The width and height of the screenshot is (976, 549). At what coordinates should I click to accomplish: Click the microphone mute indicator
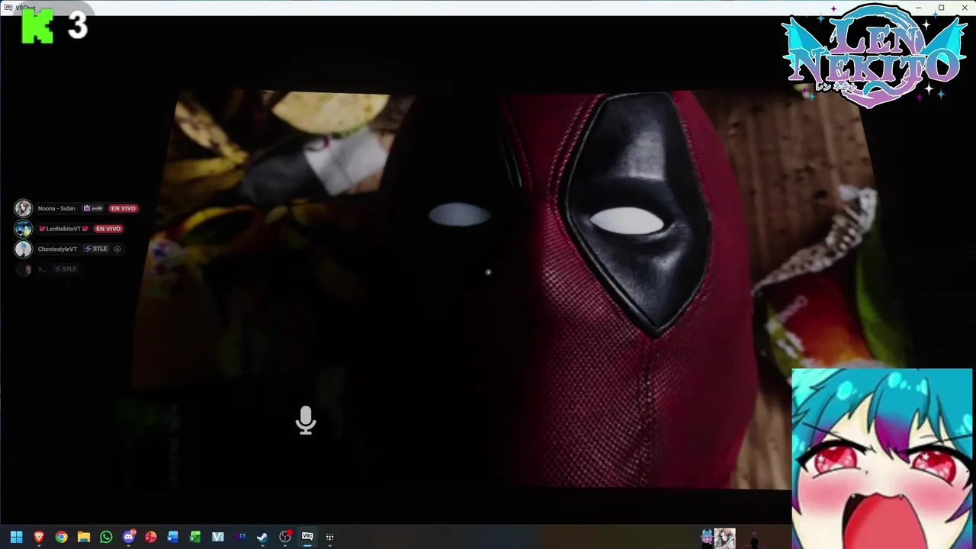(306, 420)
